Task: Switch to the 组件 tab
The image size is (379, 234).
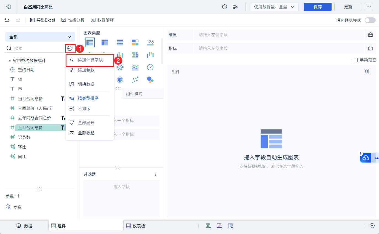Action: pyautogui.click(x=86, y=226)
